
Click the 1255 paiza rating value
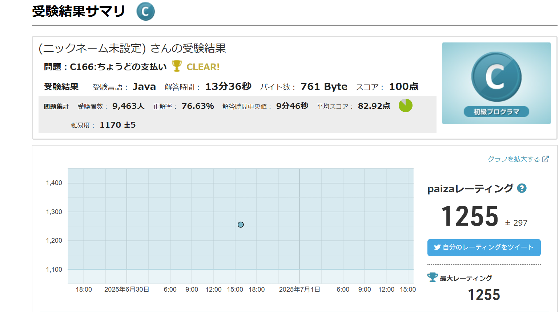(470, 217)
